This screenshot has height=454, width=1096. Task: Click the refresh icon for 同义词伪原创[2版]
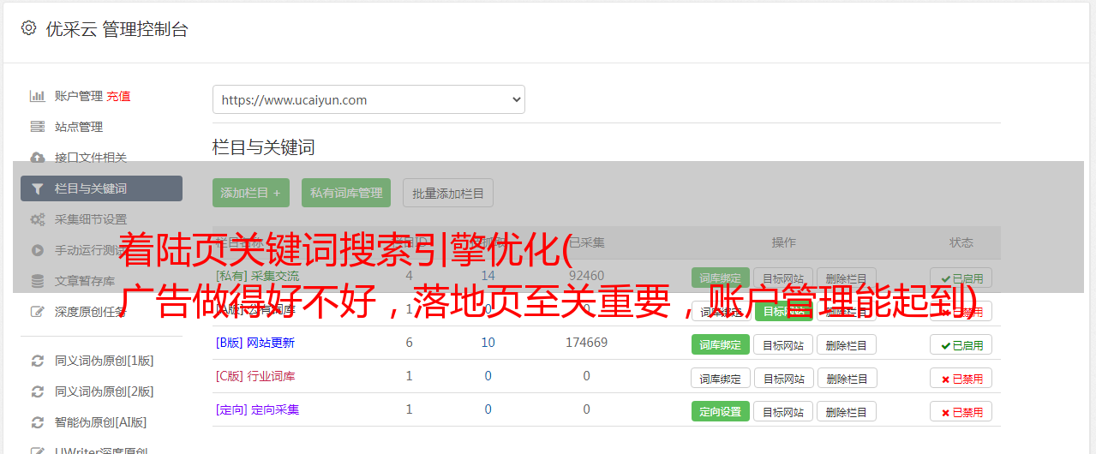click(x=38, y=391)
